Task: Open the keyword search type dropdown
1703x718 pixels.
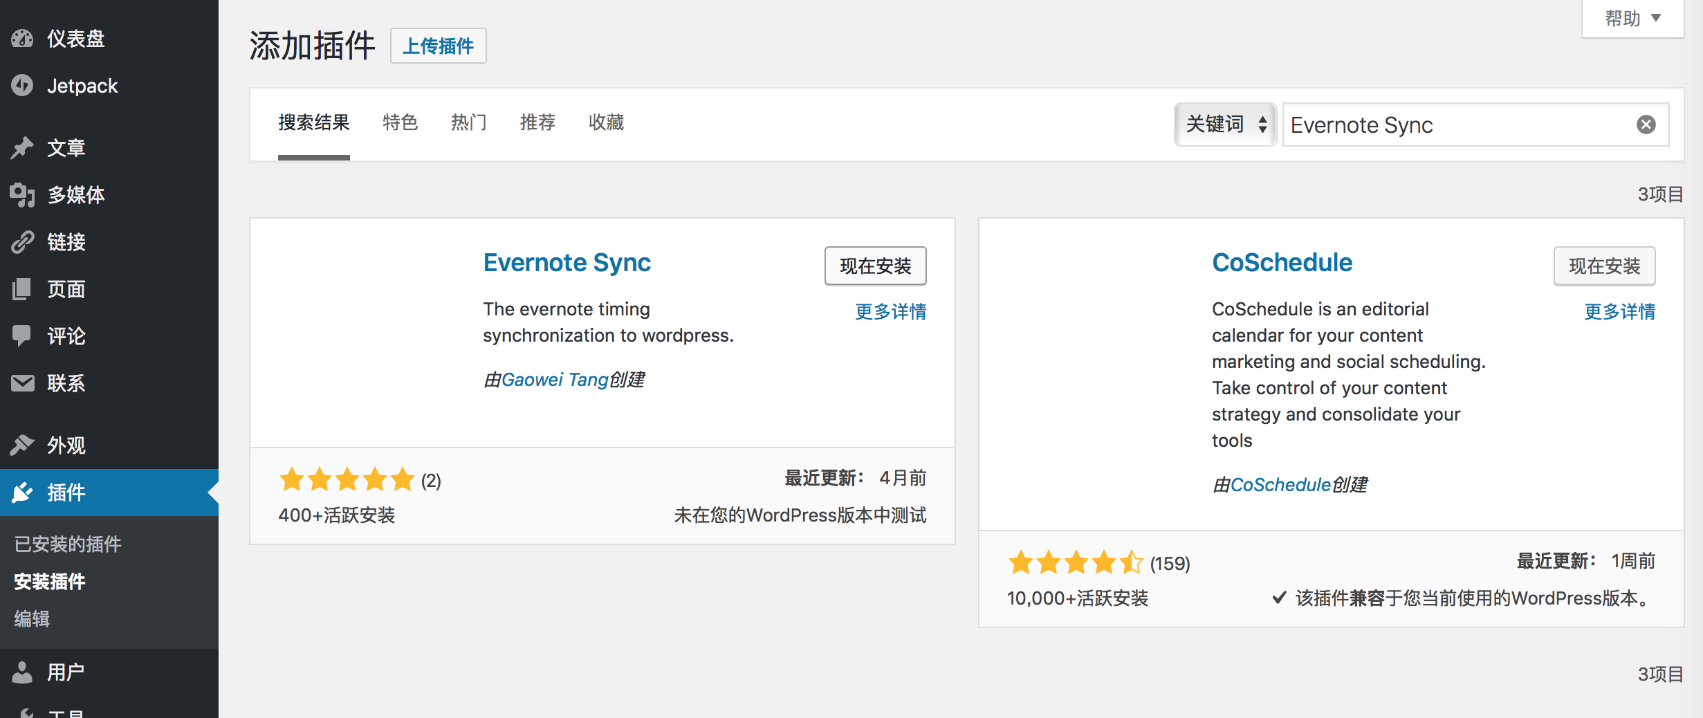Action: tap(1225, 125)
